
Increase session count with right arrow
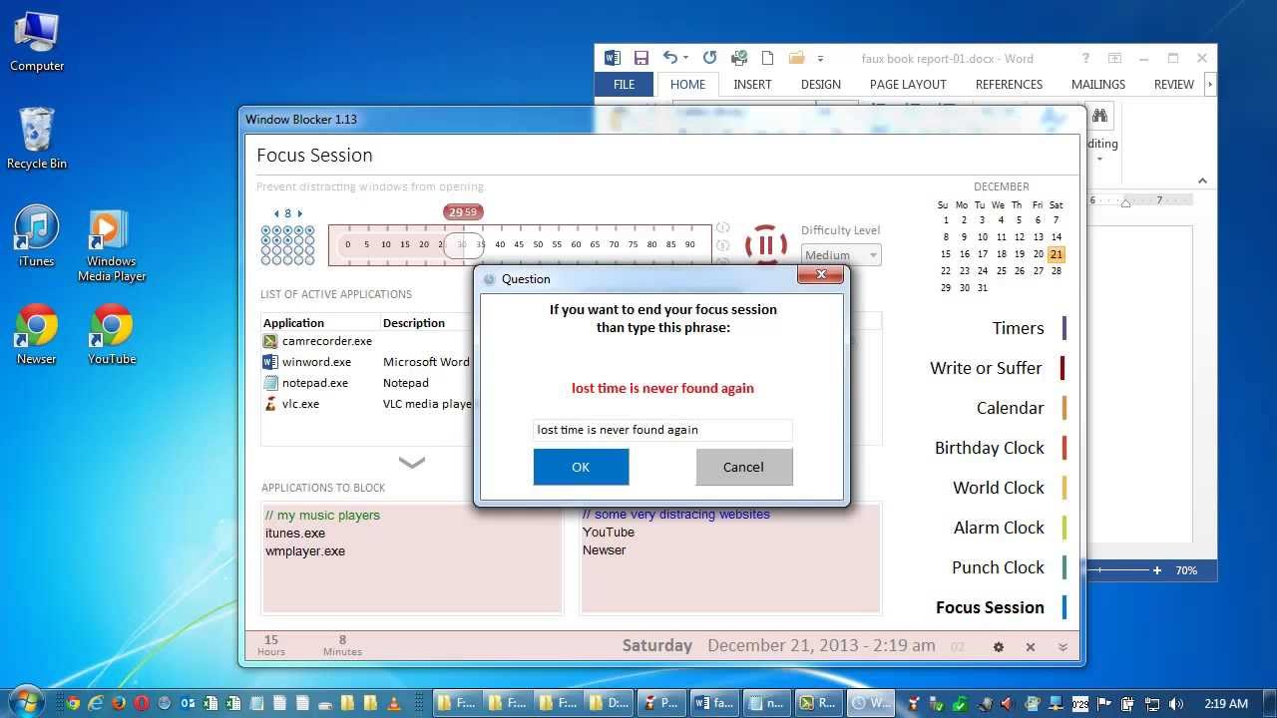tap(299, 213)
